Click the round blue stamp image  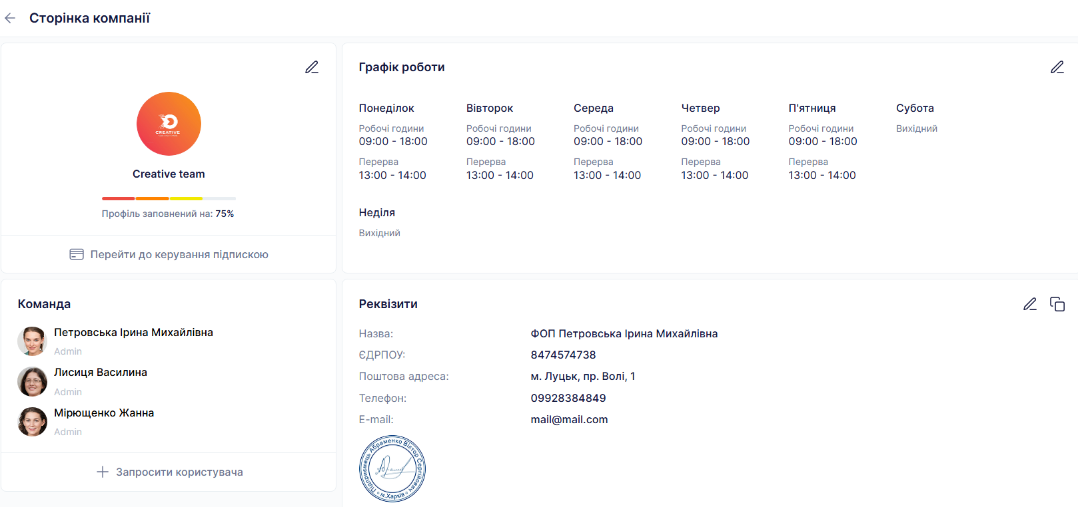click(392, 469)
